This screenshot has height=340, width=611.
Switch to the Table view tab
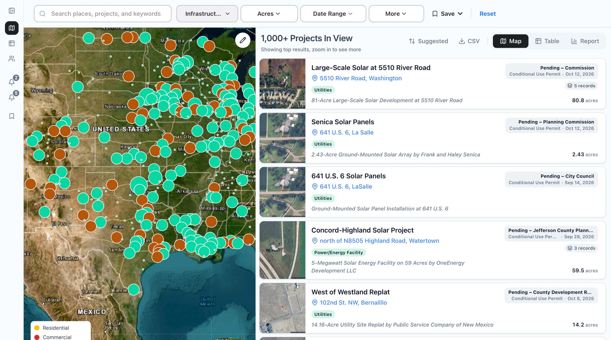click(547, 41)
